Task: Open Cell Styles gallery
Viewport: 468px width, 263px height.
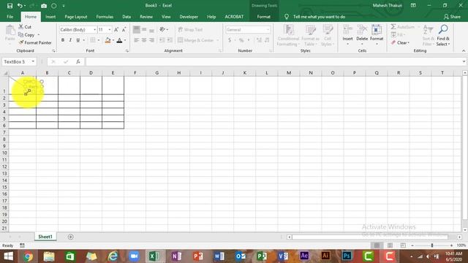Action: pyautogui.click(x=328, y=36)
